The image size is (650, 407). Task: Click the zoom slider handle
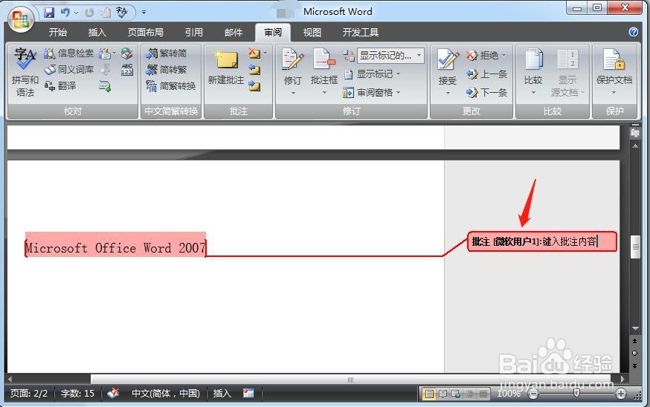576,394
